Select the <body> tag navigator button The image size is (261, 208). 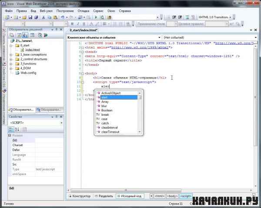tap(172, 196)
